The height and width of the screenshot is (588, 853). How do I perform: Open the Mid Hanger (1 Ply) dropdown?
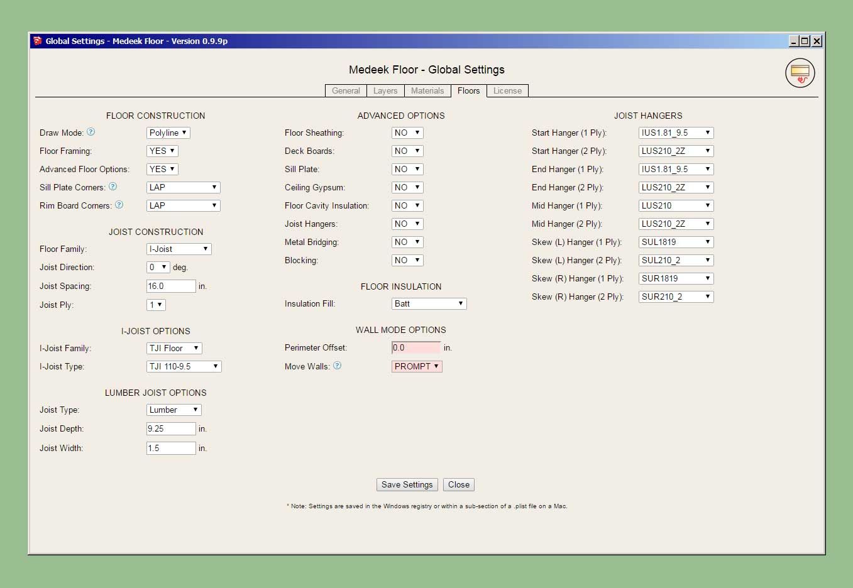tap(676, 205)
